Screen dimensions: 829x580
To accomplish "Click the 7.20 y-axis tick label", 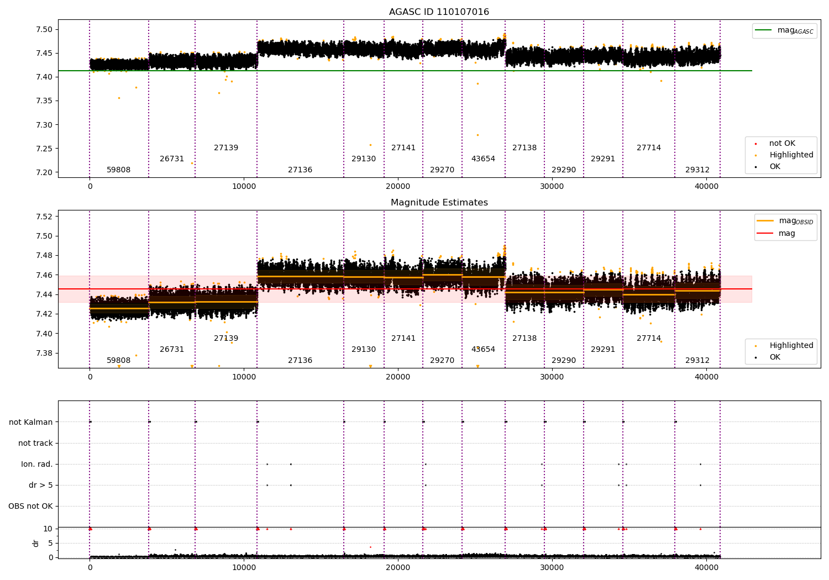I will (x=44, y=172).
